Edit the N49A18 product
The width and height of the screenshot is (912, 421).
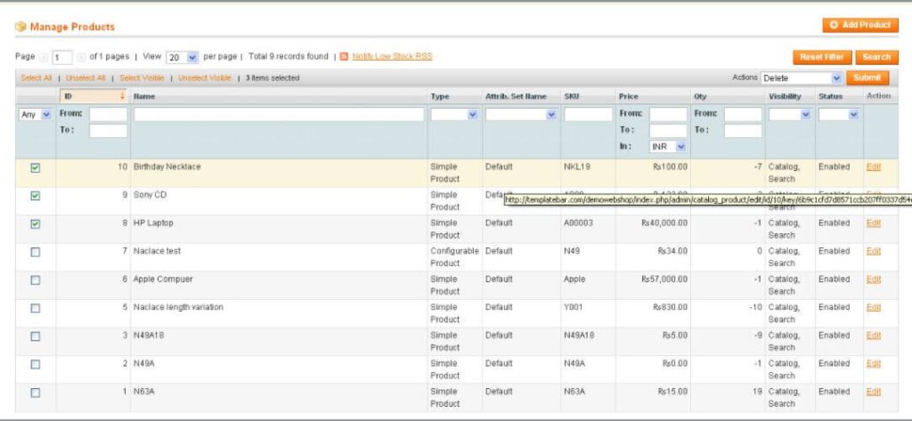coord(873,336)
